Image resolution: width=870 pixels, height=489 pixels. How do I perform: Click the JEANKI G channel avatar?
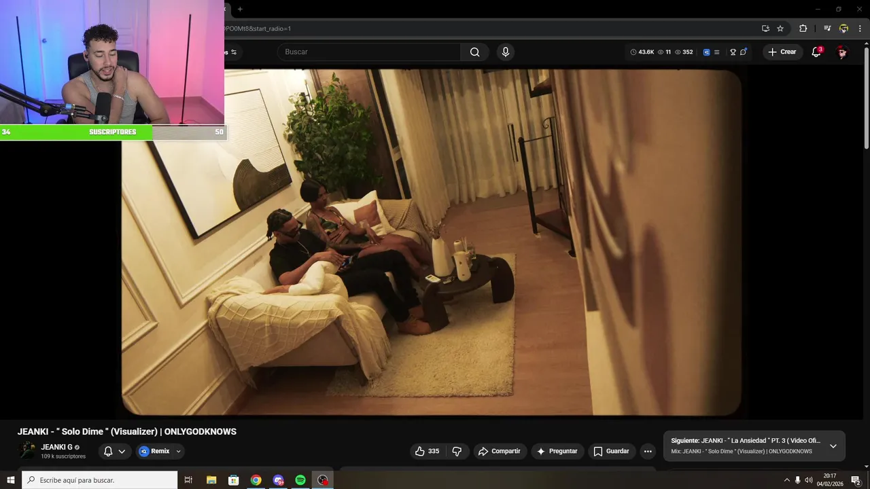pos(28,451)
